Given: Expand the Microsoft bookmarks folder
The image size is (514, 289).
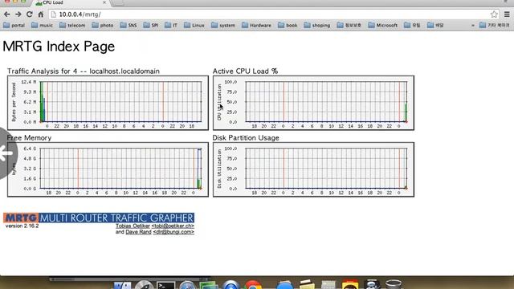Looking at the screenshot, I should point(382,25).
